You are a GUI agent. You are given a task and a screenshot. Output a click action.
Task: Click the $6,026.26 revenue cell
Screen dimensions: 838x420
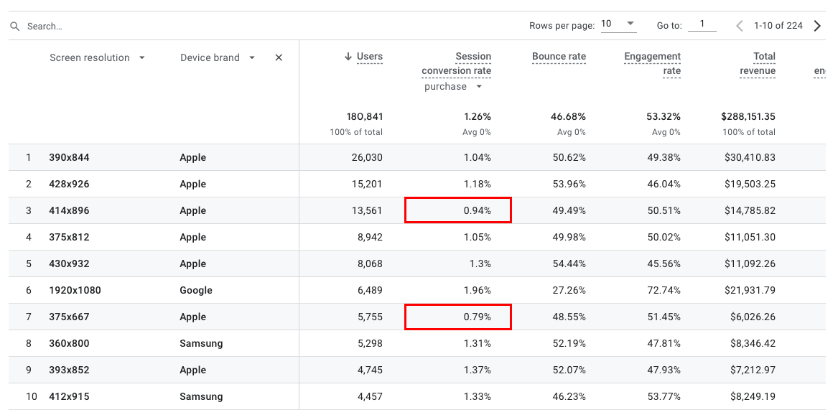753,317
